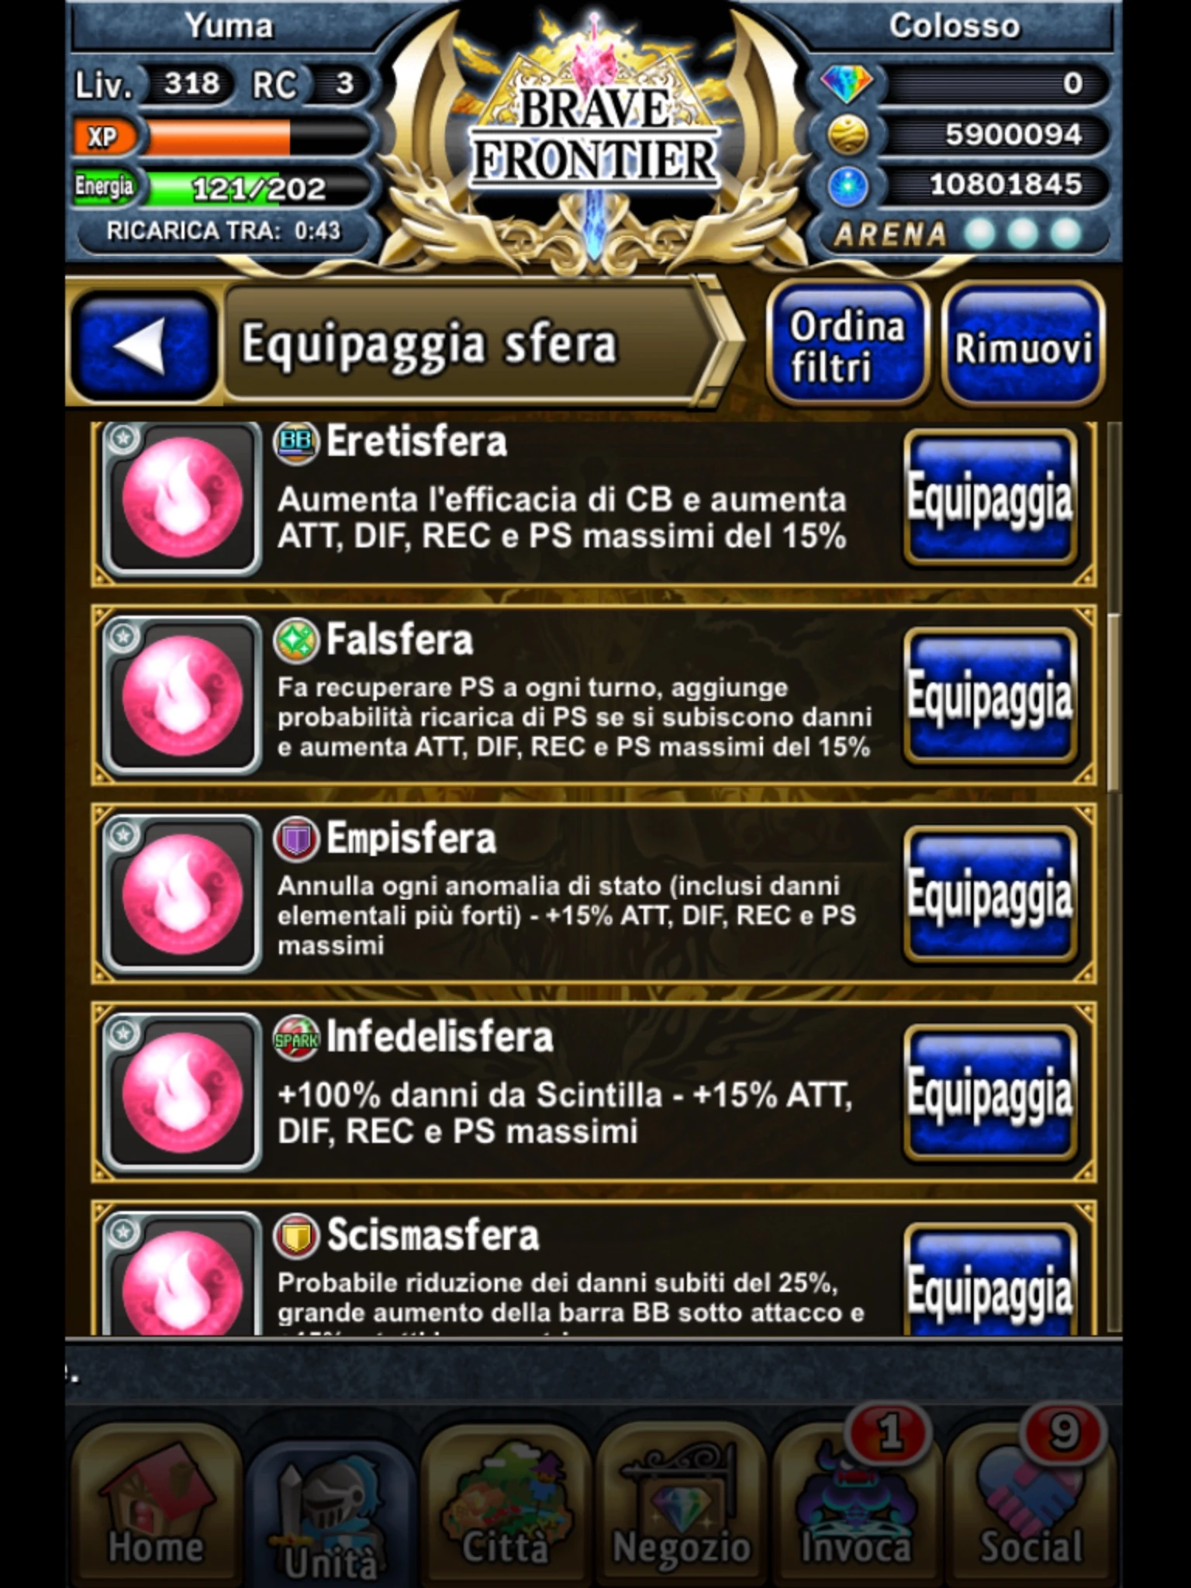Image resolution: width=1191 pixels, height=1588 pixels.
Task: Tap the Eretisfera sphere icon
Action: [181, 498]
